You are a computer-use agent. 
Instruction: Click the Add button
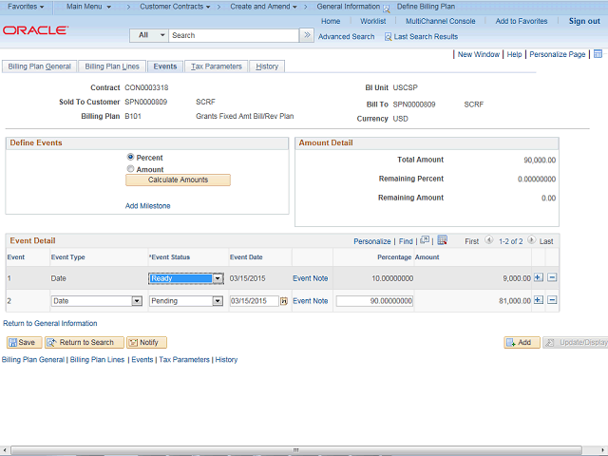click(522, 342)
